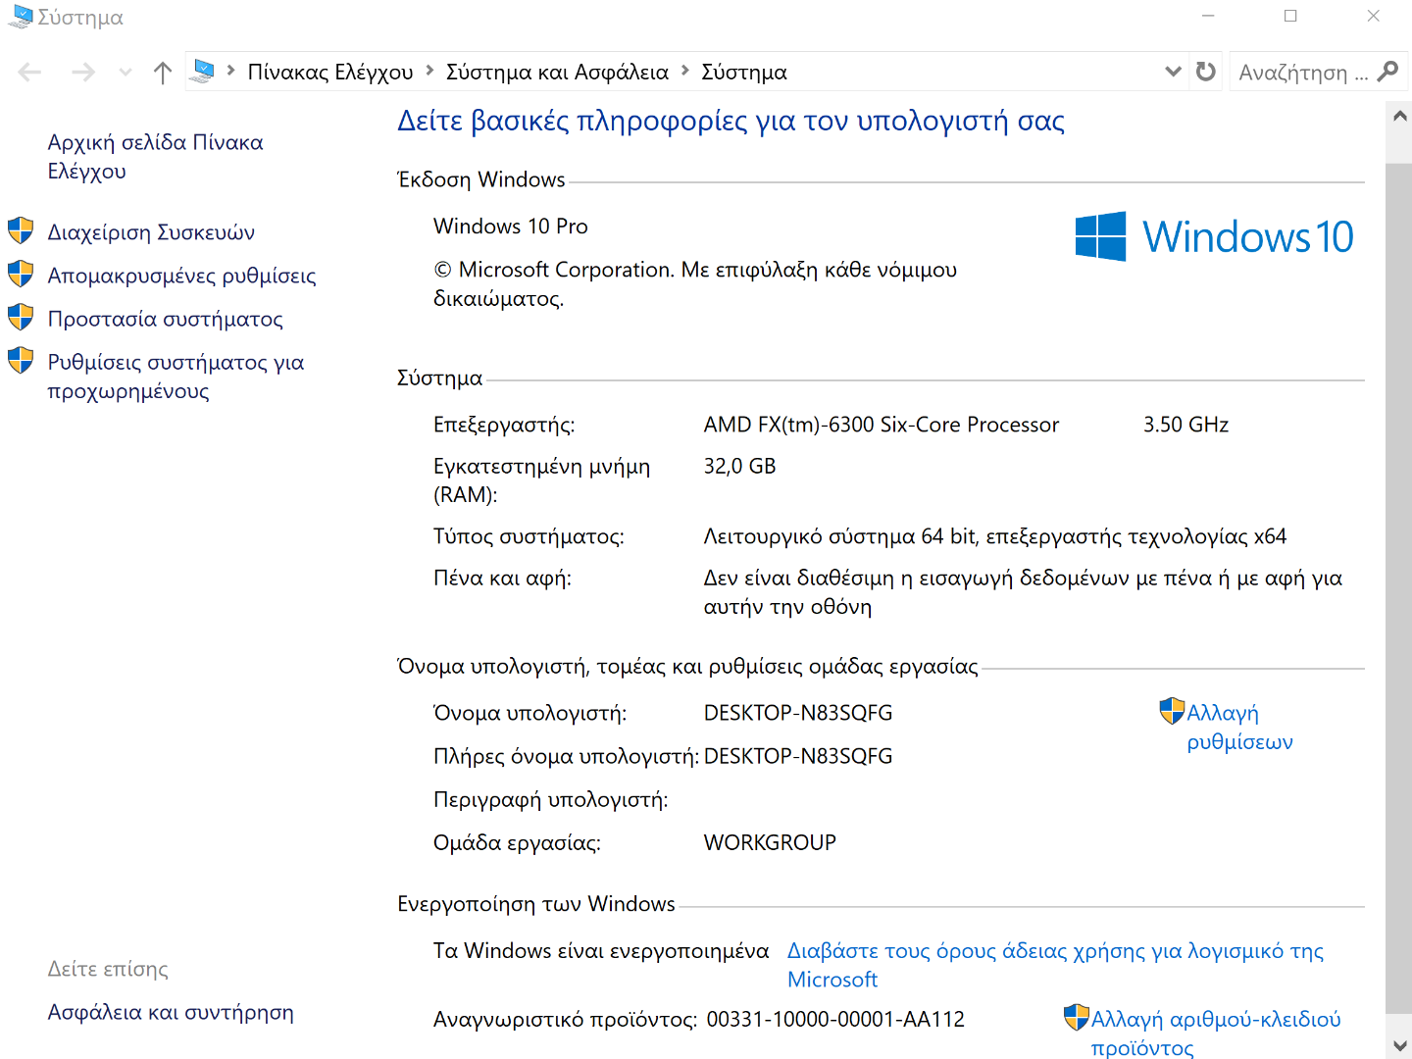This screenshot has height=1059, width=1412.
Task: Select processor name AMD FX(tm)-6300 text
Action: coord(882,425)
